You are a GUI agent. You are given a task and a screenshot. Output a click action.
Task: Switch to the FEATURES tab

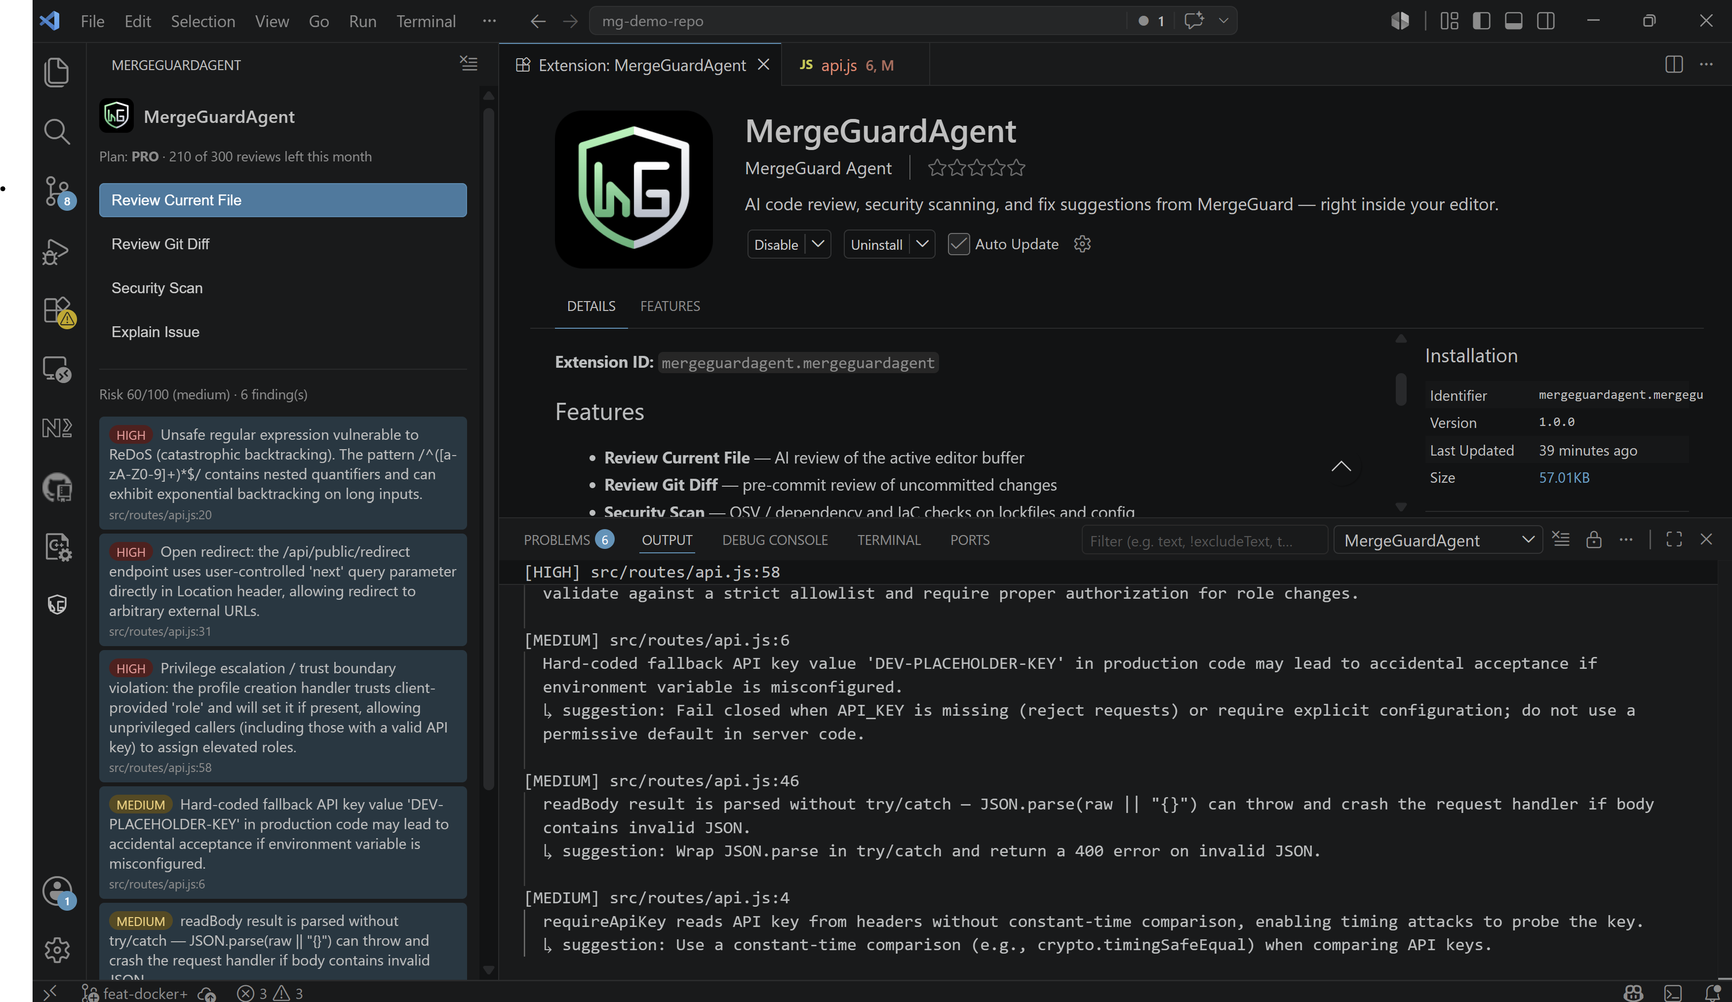tap(670, 306)
